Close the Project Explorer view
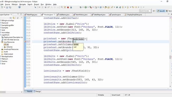 pyautogui.click(x=11, y=15)
